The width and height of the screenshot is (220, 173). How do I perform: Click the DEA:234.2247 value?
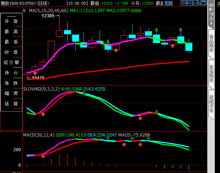[102, 135]
